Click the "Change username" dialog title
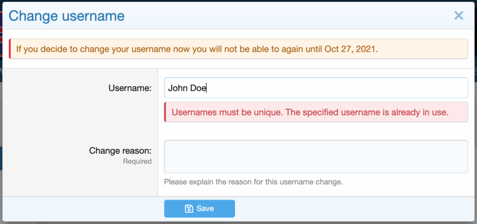 (66, 16)
